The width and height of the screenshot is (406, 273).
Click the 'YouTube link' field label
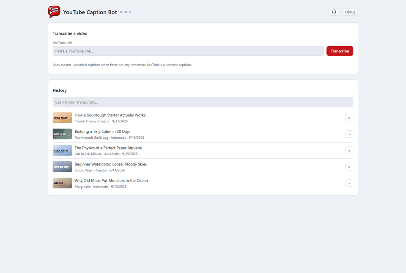[x=63, y=43]
